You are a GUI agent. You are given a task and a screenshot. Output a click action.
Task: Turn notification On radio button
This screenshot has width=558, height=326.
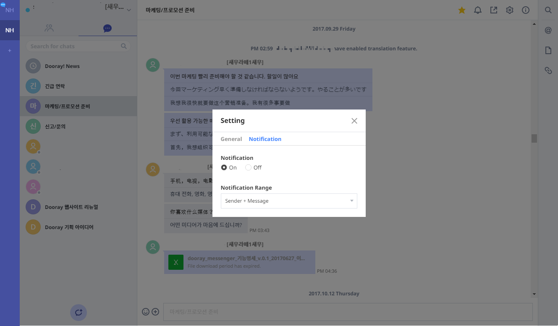coord(224,167)
